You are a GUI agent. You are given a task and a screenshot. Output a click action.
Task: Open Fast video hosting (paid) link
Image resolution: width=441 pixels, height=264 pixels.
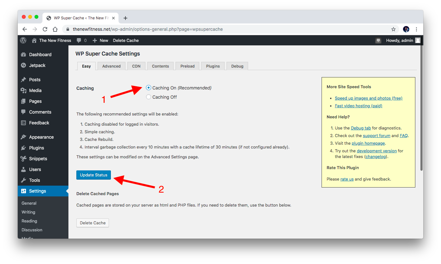(359, 106)
